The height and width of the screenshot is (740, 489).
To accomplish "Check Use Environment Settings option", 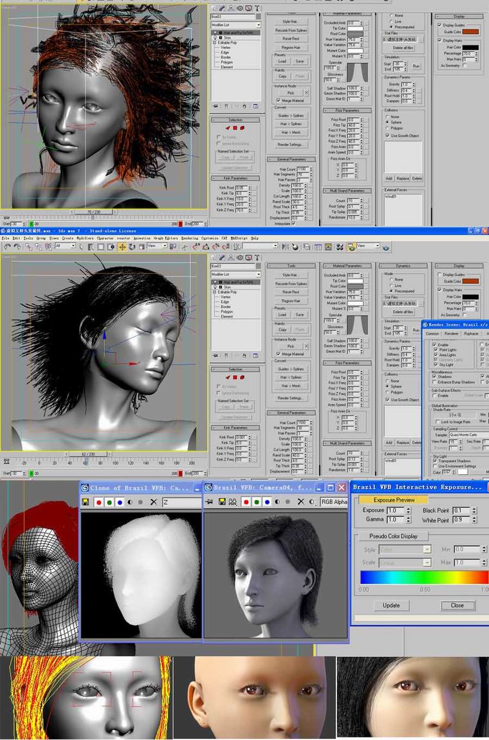I will [435, 467].
